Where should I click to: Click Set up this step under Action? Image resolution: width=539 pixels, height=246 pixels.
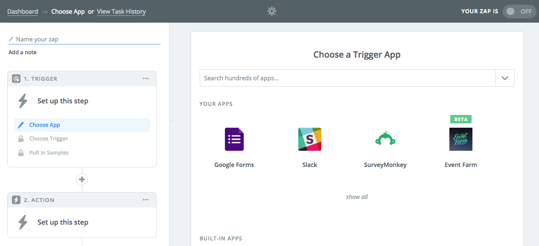pyautogui.click(x=63, y=223)
